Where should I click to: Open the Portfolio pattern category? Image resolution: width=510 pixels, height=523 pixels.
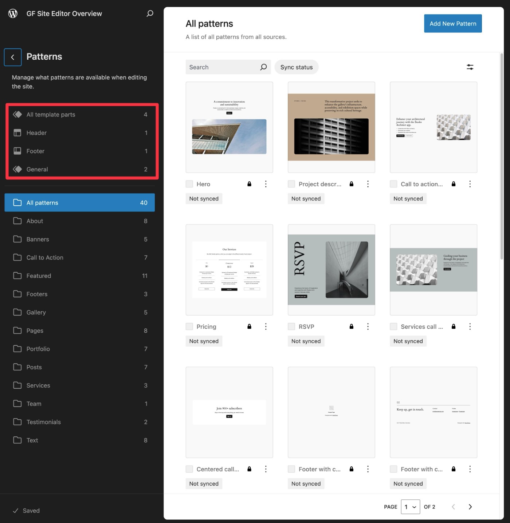click(x=80, y=349)
